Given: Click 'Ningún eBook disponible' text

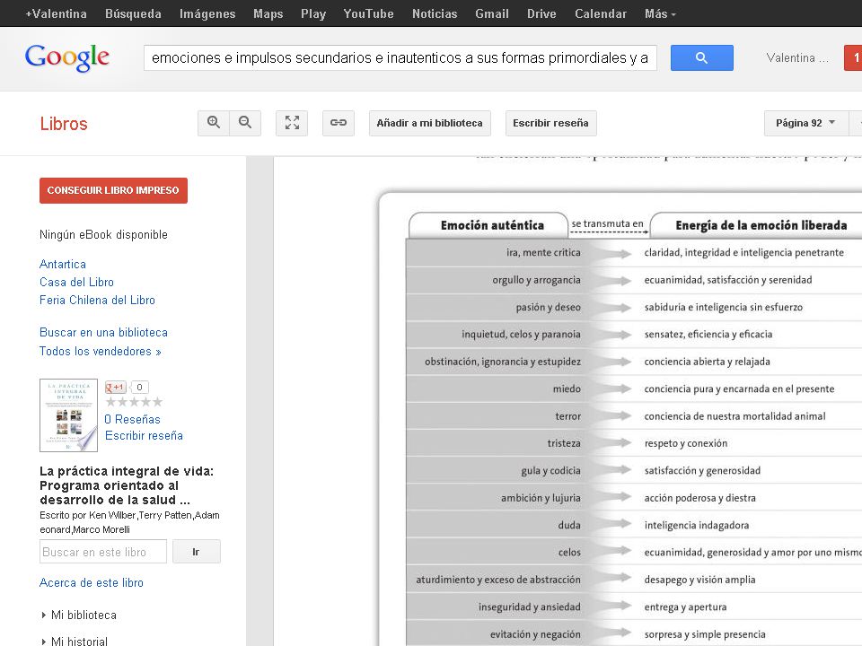Looking at the screenshot, I should click(x=103, y=234).
